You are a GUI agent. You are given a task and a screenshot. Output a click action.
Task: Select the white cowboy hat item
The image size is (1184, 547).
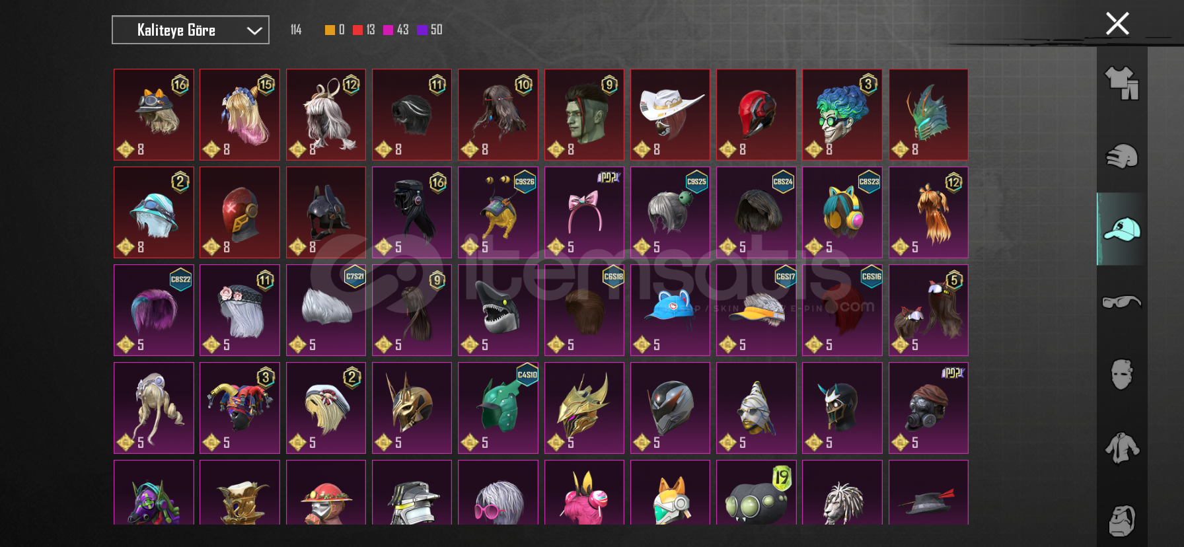(670, 114)
